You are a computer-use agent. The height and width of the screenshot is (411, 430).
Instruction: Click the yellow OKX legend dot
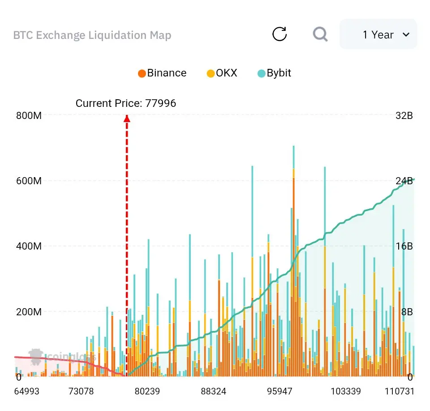tap(211, 73)
